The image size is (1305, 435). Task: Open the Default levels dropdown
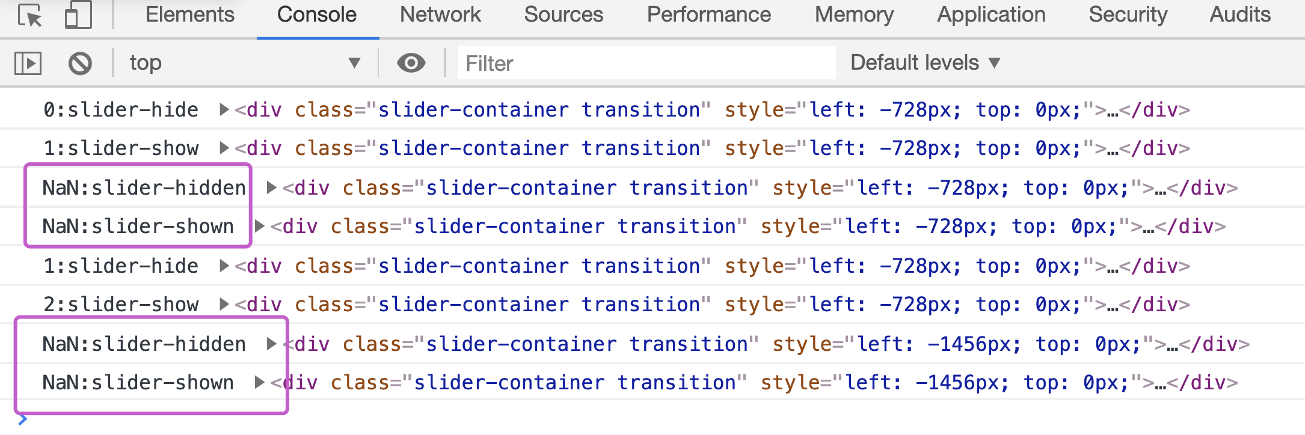[x=926, y=62]
